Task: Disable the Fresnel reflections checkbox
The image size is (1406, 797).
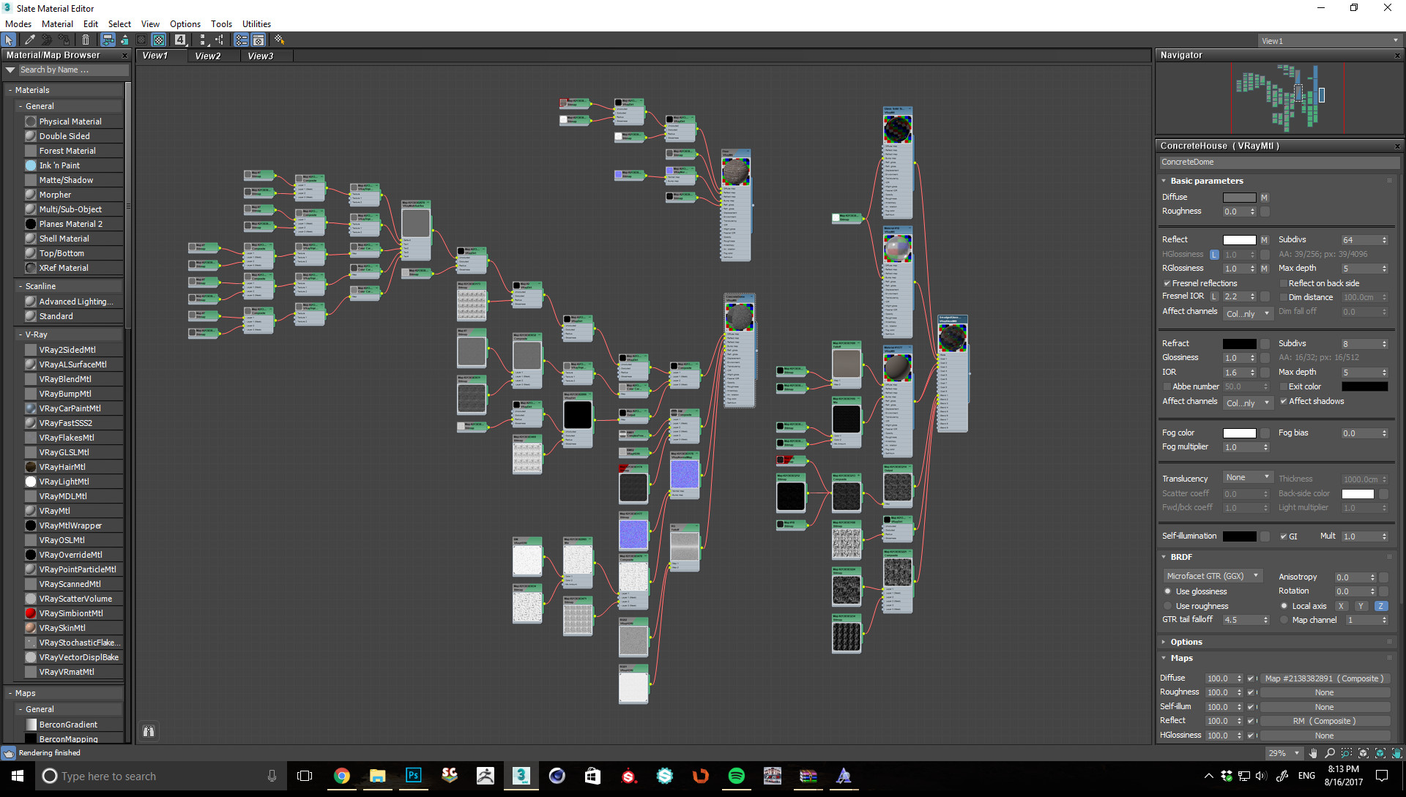Action: tap(1167, 283)
